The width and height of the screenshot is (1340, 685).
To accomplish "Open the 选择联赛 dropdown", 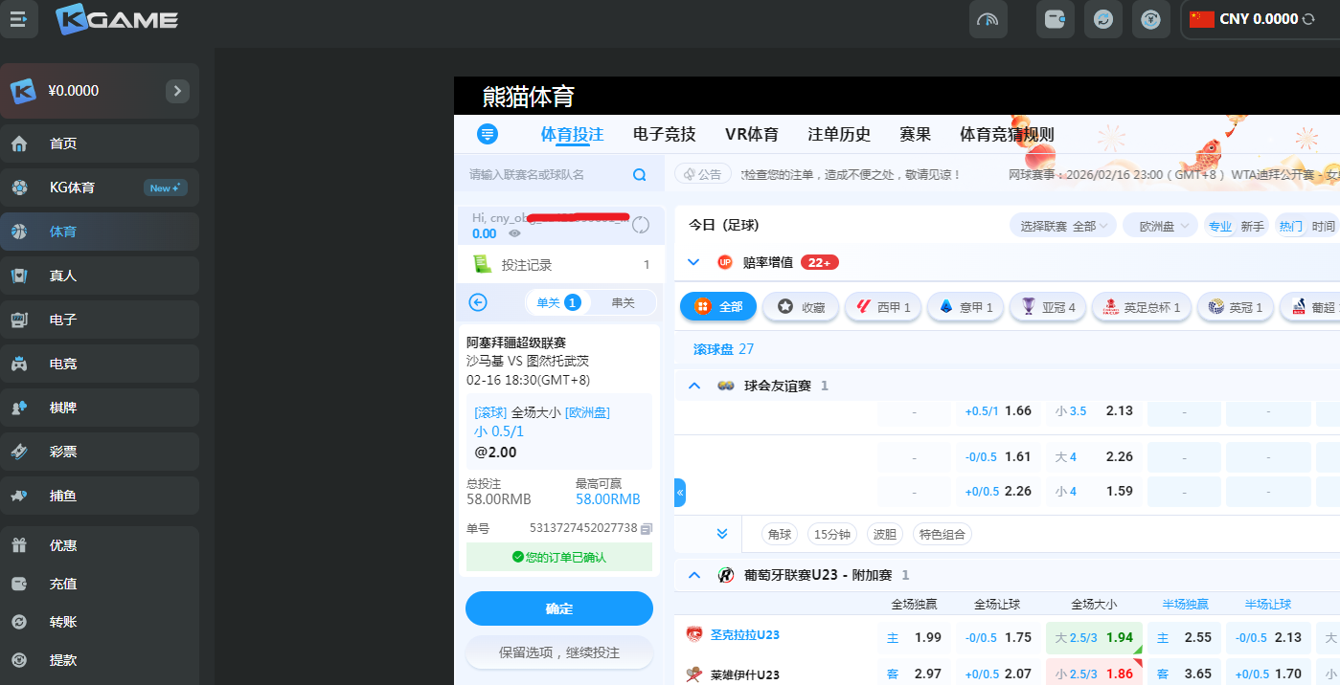I will [x=1062, y=226].
